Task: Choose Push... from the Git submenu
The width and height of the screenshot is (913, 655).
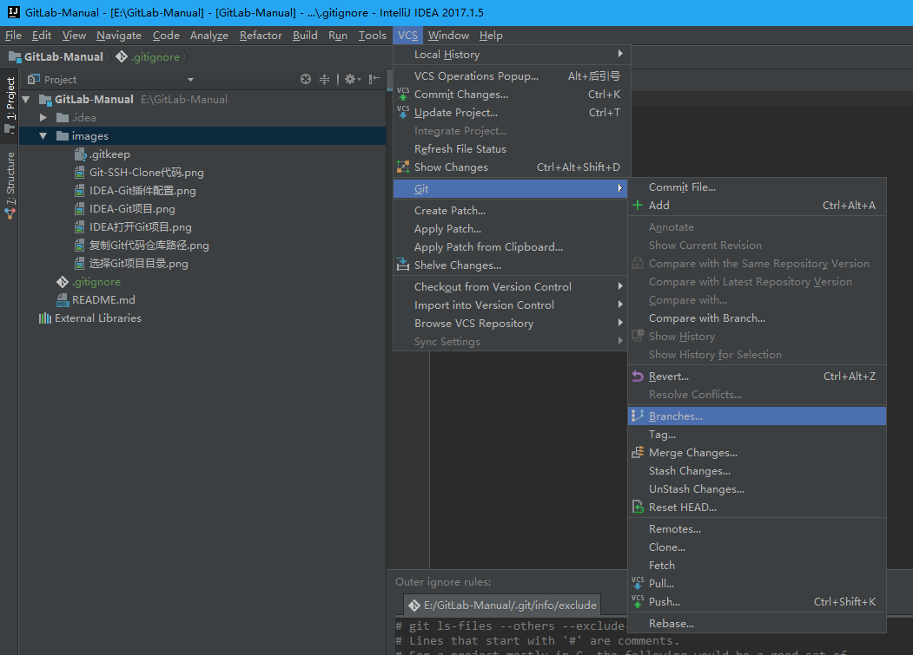Action: [x=664, y=602]
